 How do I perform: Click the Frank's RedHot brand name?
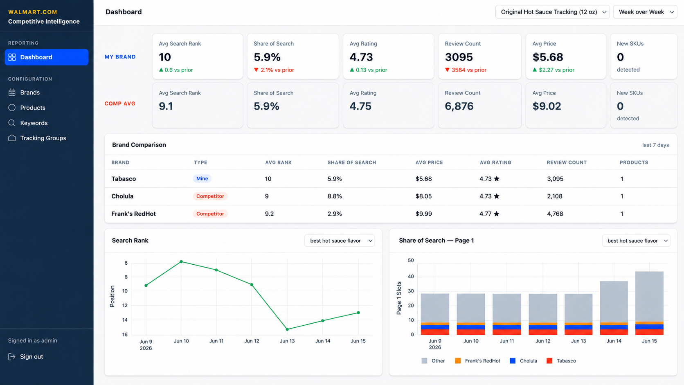(x=133, y=214)
